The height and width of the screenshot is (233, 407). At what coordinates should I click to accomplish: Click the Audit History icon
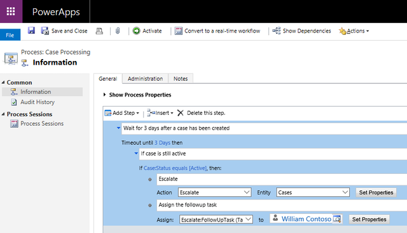pos(14,102)
